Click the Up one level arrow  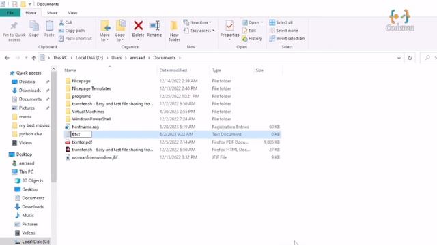pos(33,58)
